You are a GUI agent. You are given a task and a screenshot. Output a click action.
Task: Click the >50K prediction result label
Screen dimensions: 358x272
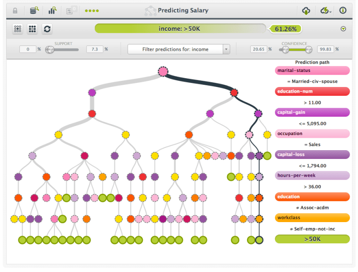point(312,239)
